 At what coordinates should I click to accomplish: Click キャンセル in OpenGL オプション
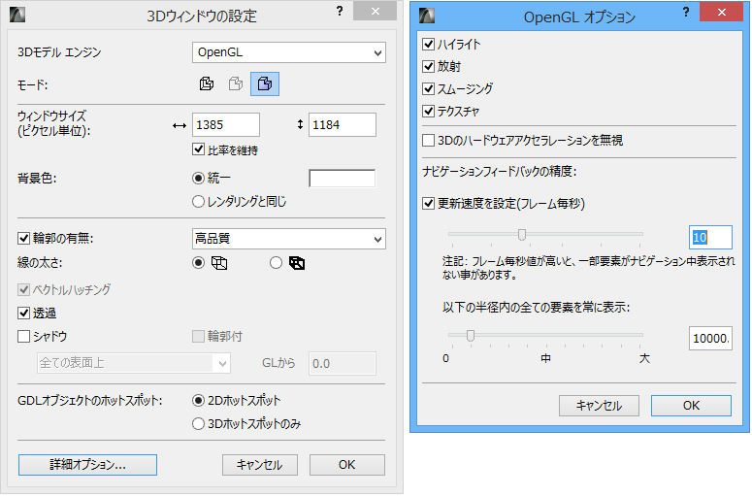pos(599,406)
